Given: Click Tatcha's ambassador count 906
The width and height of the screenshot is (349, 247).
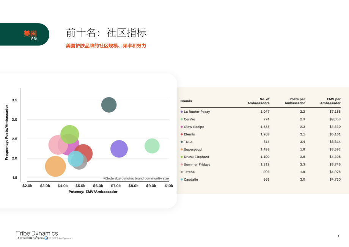Looking at the screenshot, I should pos(266,172).
